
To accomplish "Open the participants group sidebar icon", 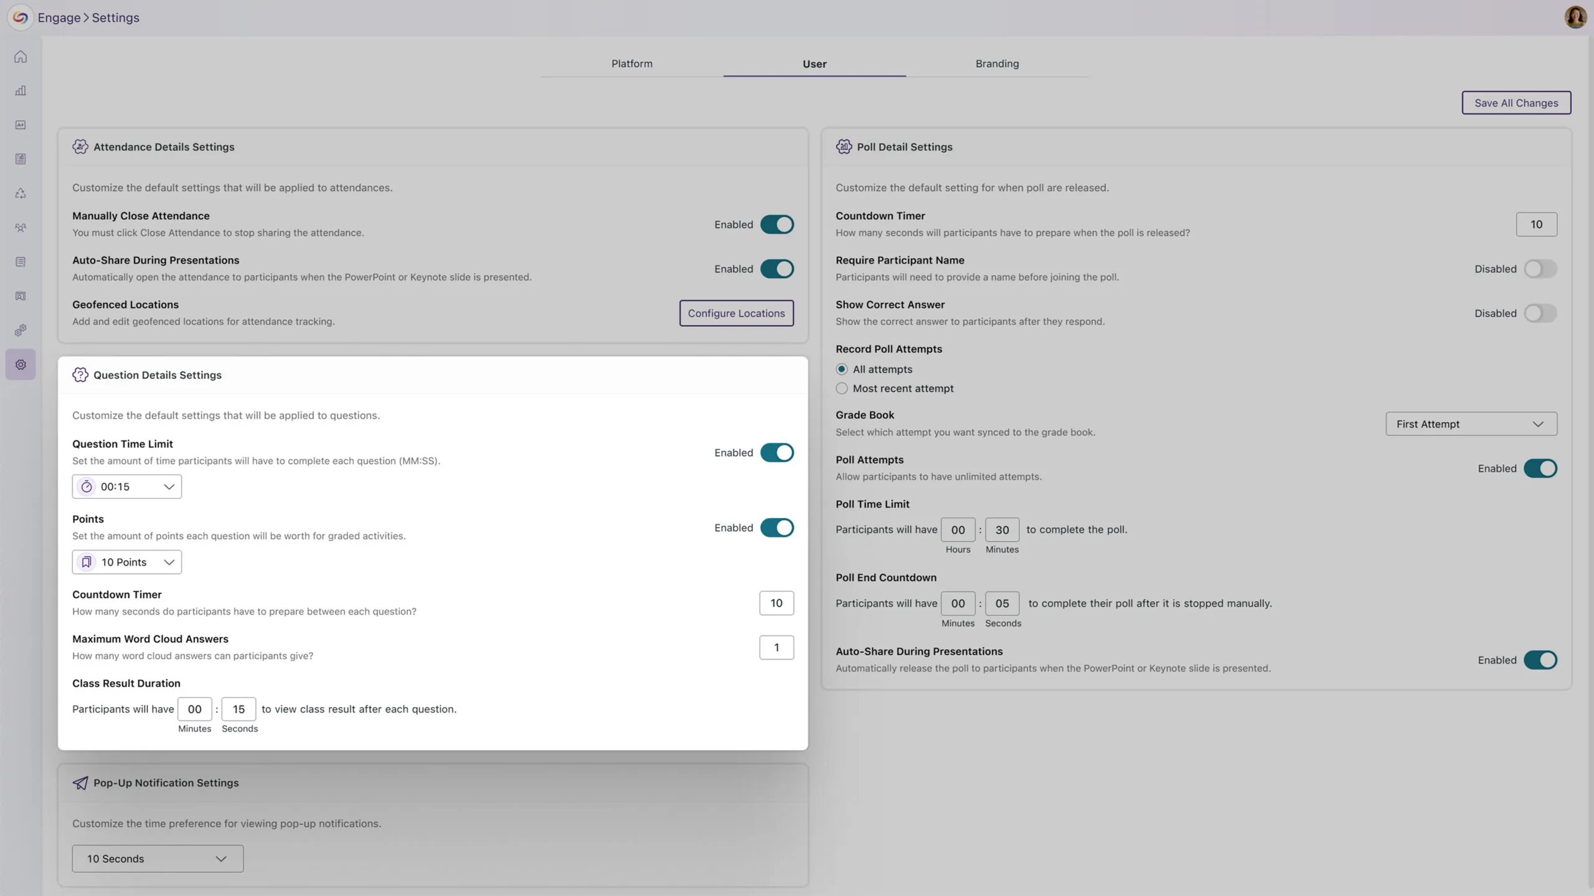I will tap(21, 228).
